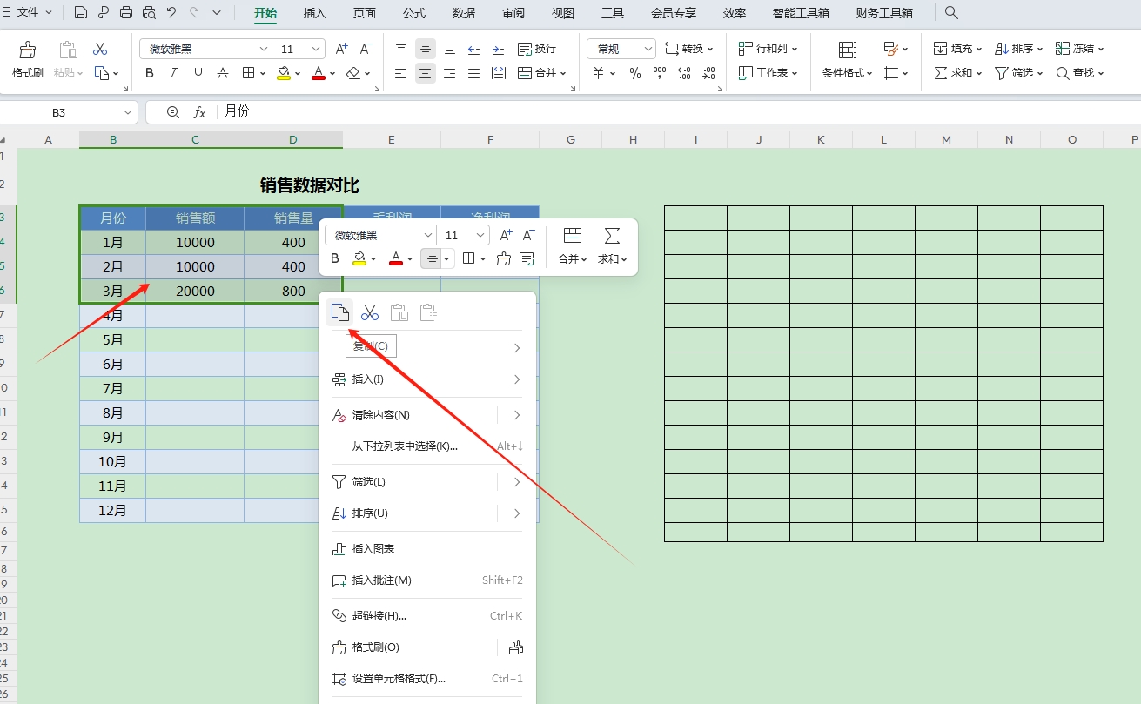Click the increase decimal places icon

pyautogui.click(x=683, y=73)
